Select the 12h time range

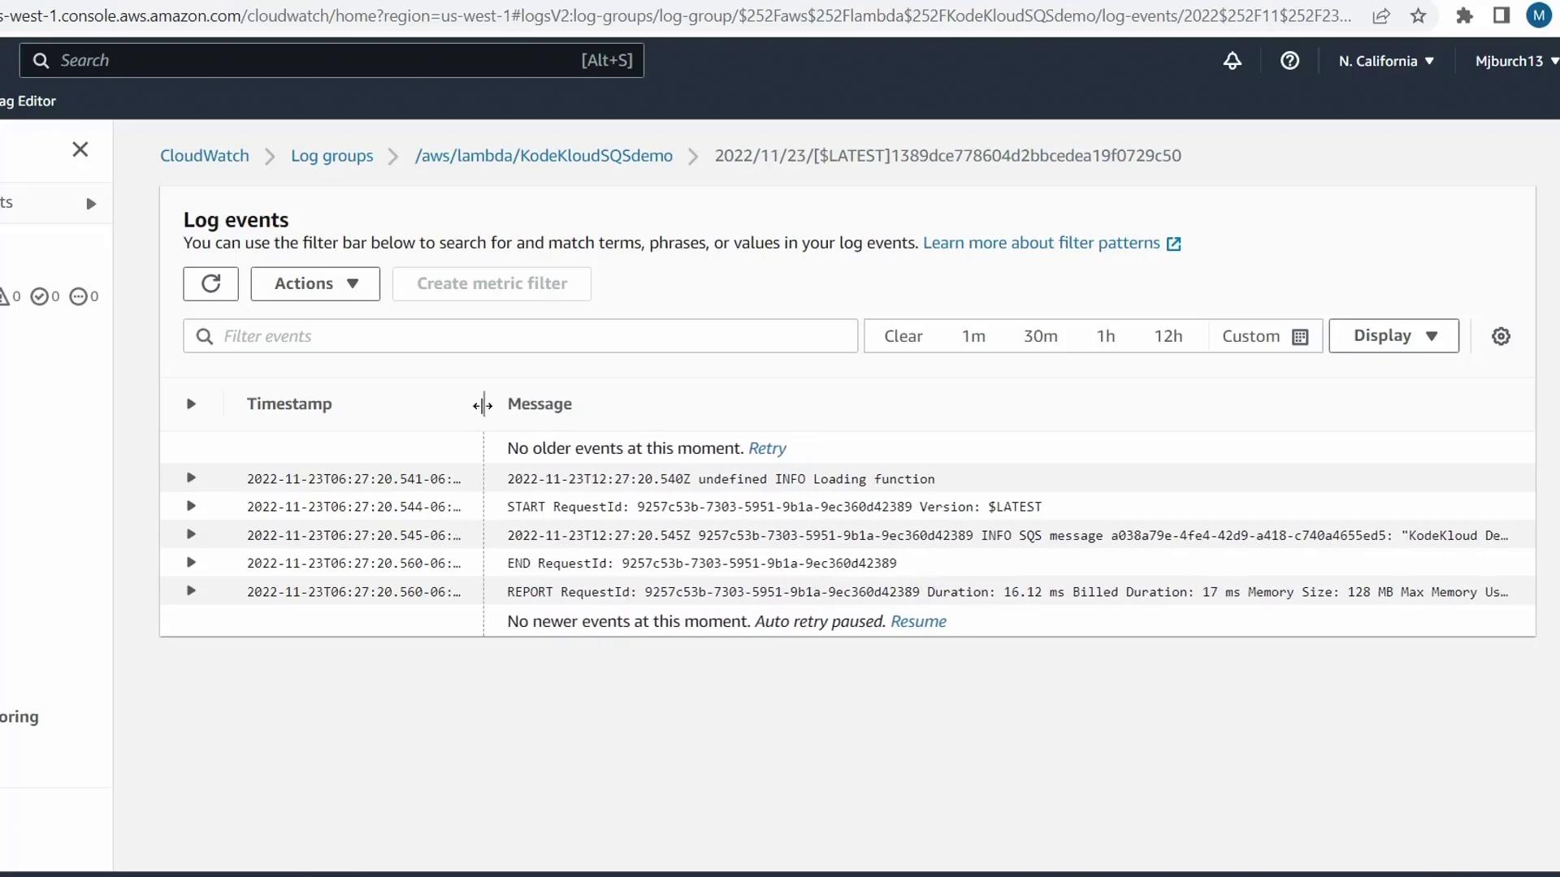(1168, 336)
